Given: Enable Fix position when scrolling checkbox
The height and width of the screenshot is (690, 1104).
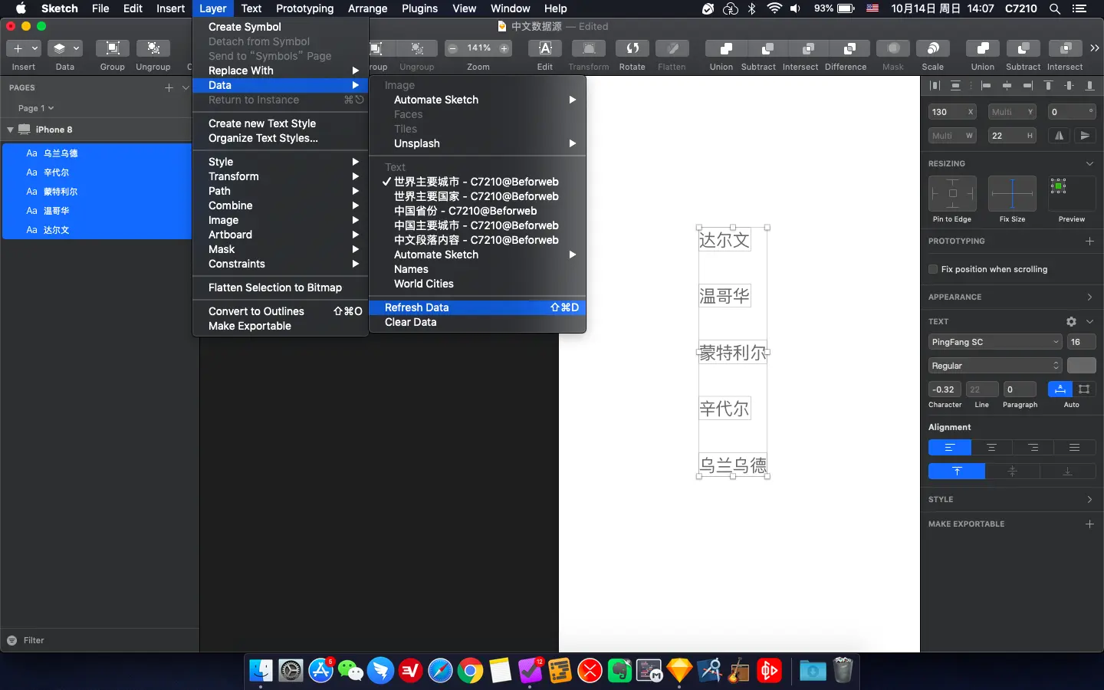Looking at the screenshot, I should [933, 269].
